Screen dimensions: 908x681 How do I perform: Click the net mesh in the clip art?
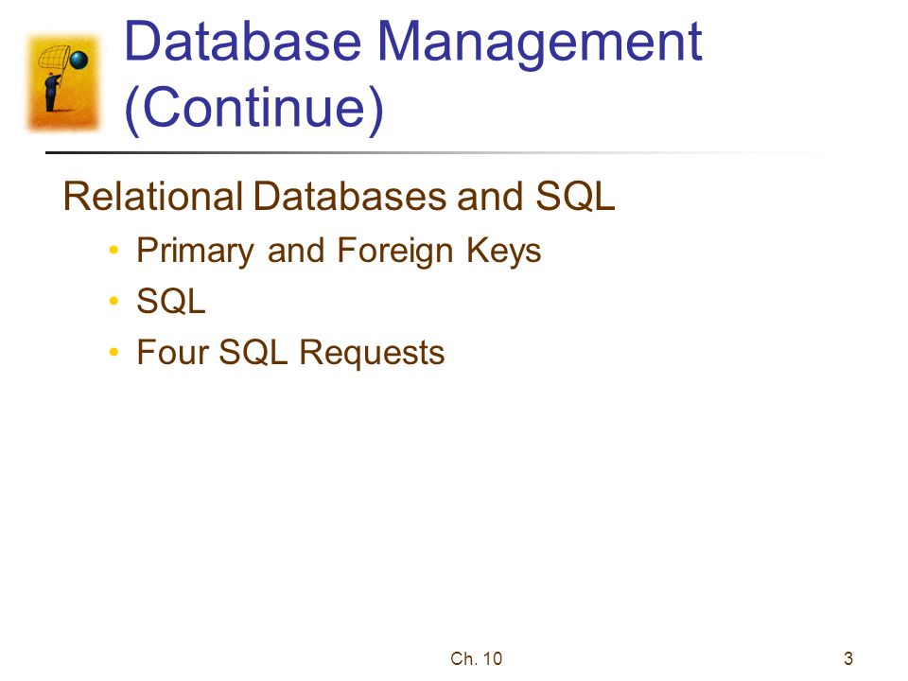pyautogui.click(x=54, y=57)
